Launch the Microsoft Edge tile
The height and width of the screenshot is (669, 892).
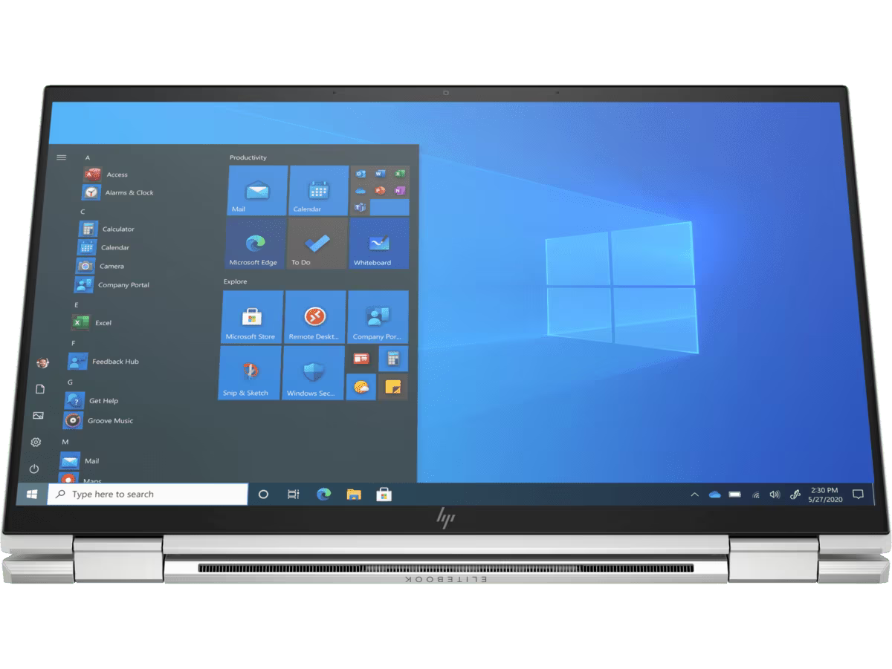(255, 243)
